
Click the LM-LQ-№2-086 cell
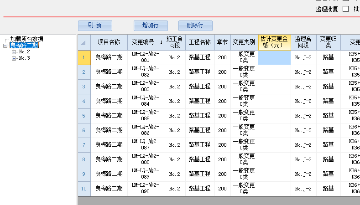[x=146, y=130]
